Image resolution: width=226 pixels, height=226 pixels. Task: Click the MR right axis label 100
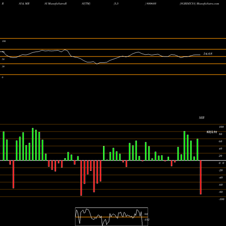tap(221, 127)
